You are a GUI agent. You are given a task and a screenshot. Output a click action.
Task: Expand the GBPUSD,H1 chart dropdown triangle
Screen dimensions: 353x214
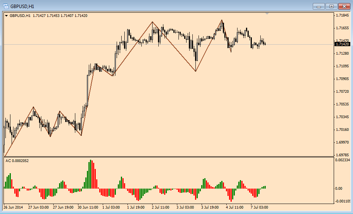6,16
